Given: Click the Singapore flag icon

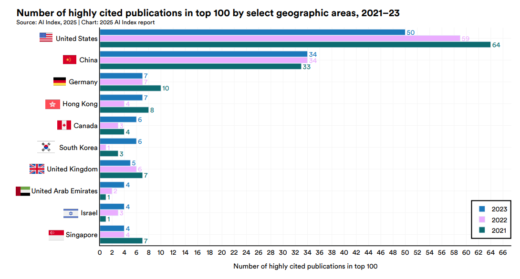Looking at the screenshot, I should coord(56,235).
